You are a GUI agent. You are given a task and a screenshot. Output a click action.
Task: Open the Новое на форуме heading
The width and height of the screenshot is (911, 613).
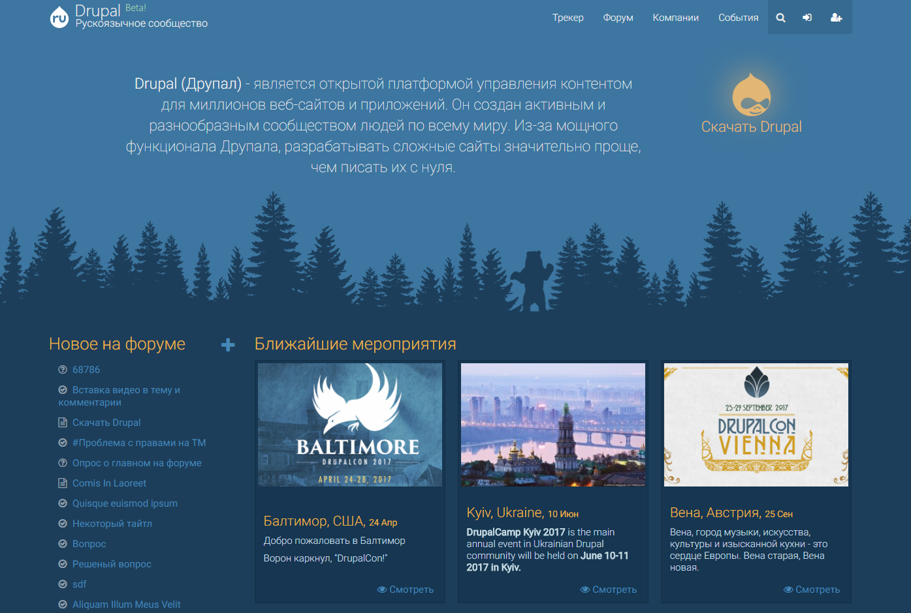pos(118,344)
